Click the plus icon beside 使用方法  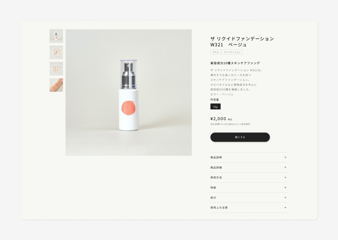coord(285,177)
